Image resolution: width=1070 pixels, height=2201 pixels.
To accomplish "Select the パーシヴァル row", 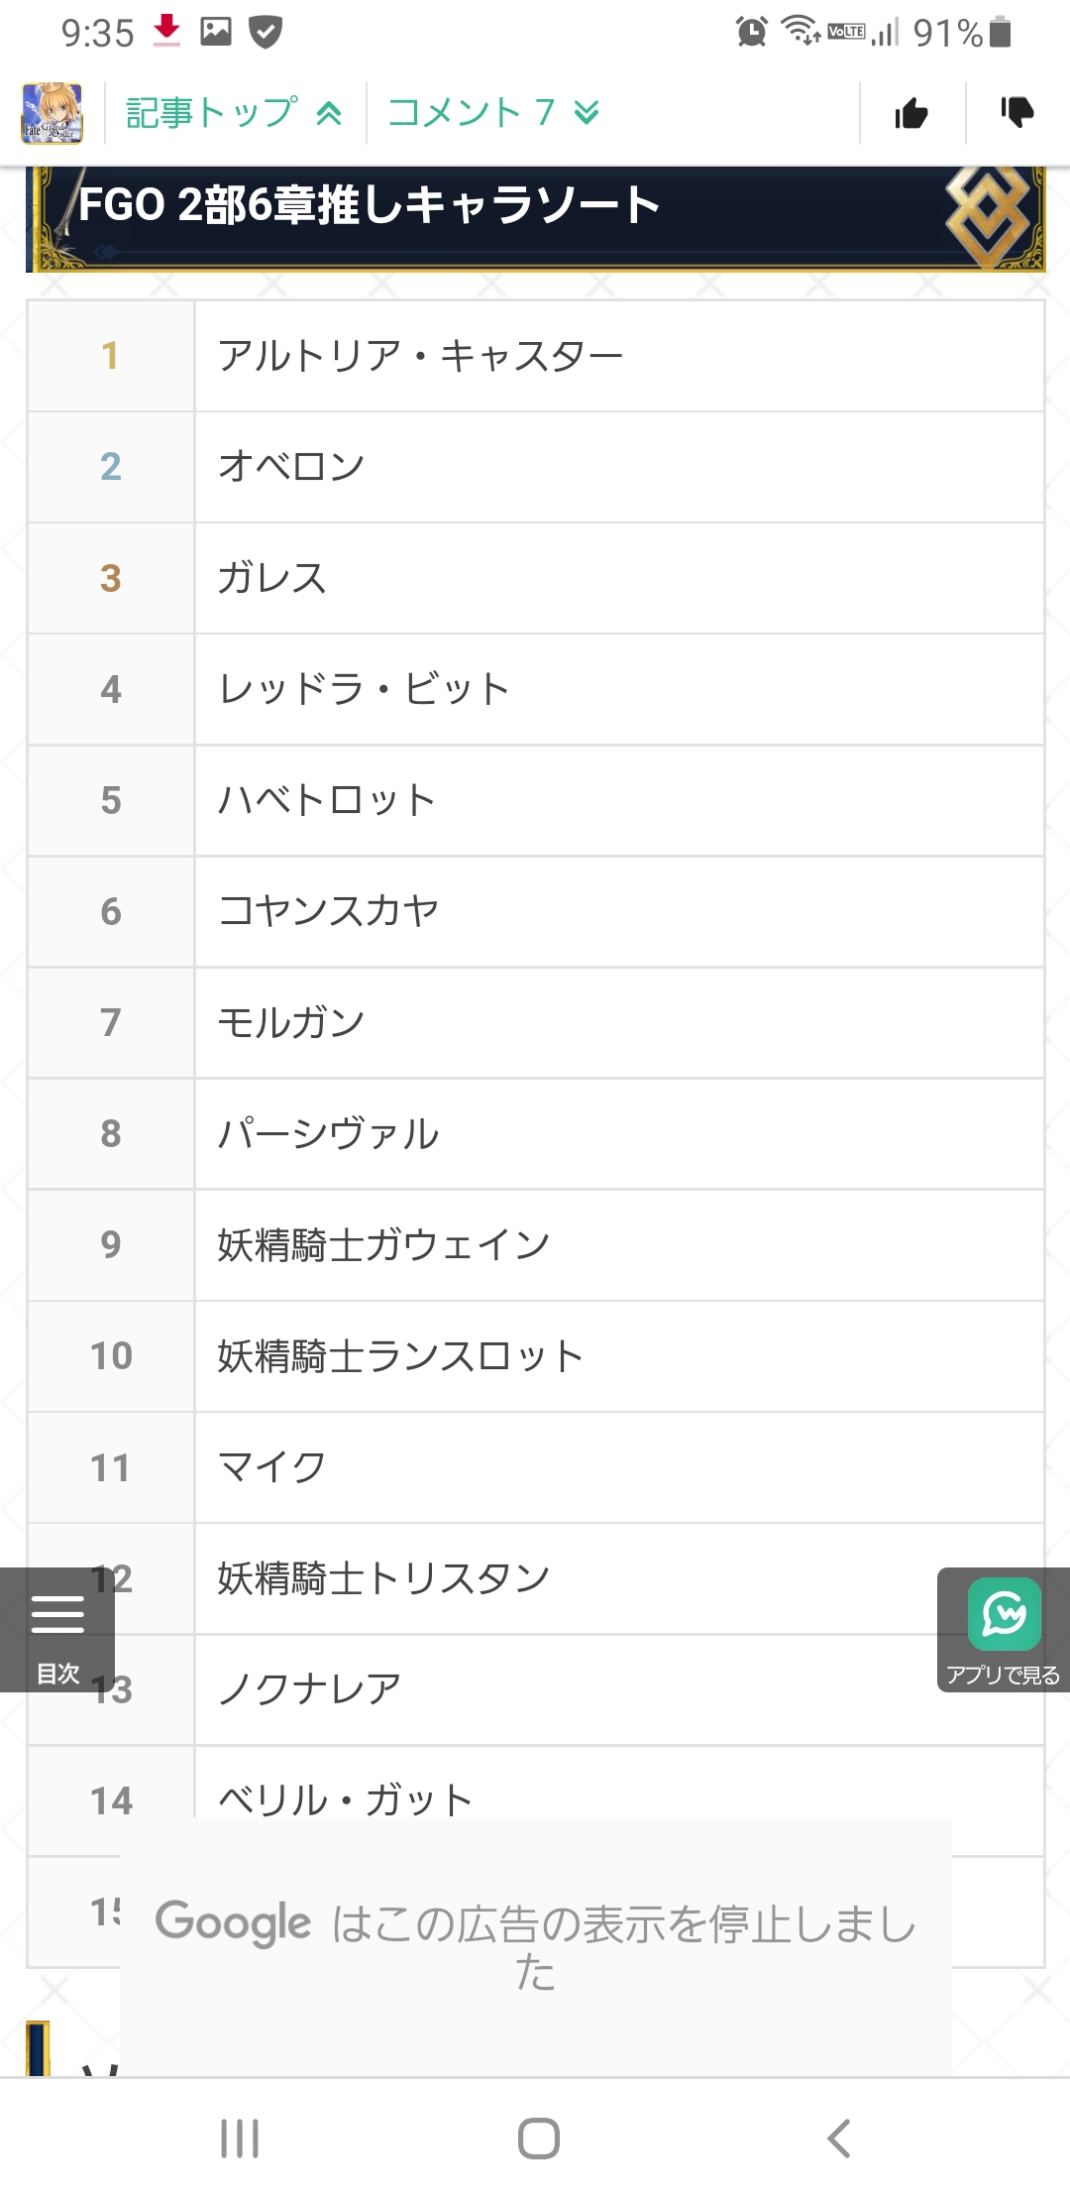I will 328,1133.
